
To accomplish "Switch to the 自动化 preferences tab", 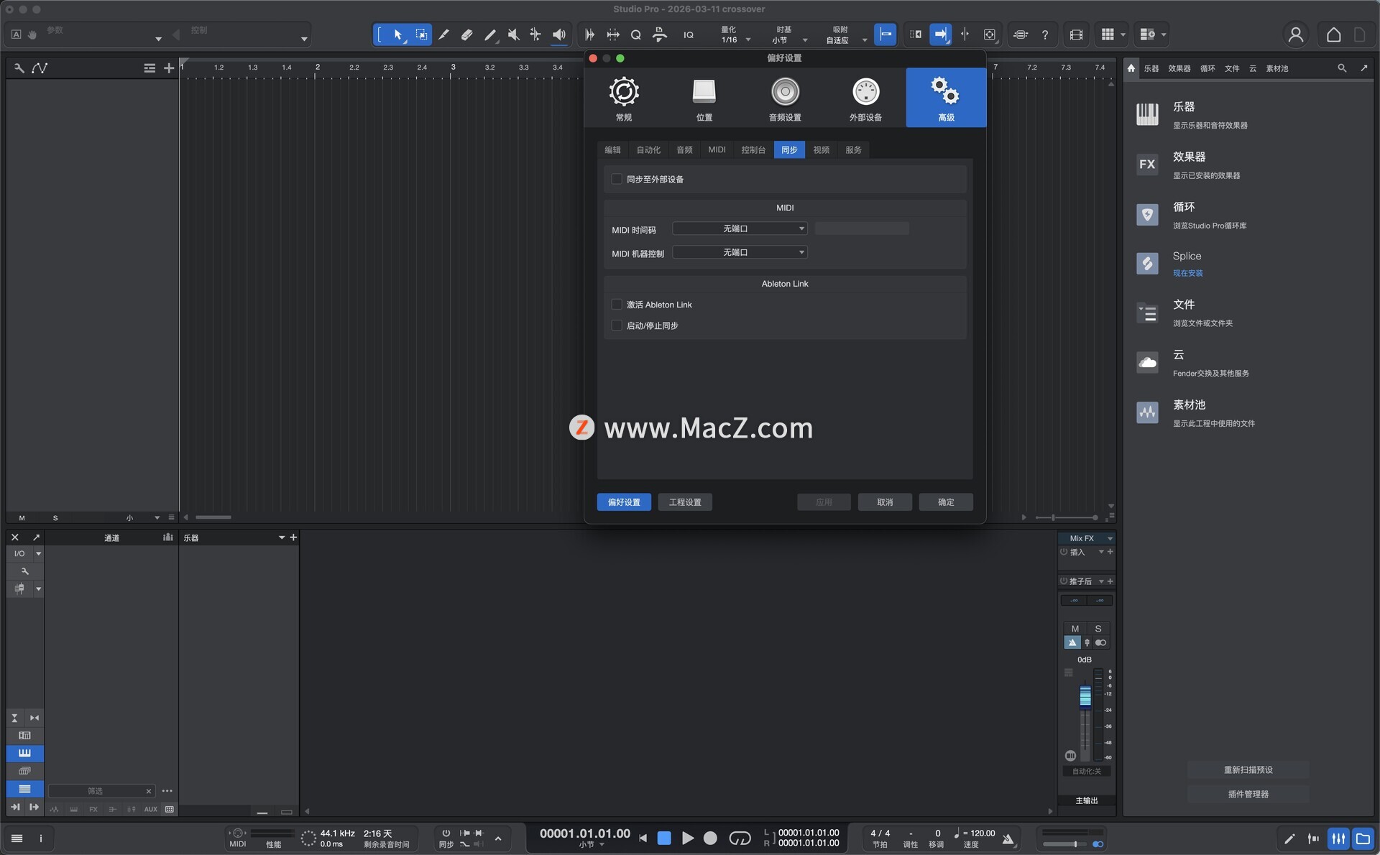I will (x=648, y=149).
